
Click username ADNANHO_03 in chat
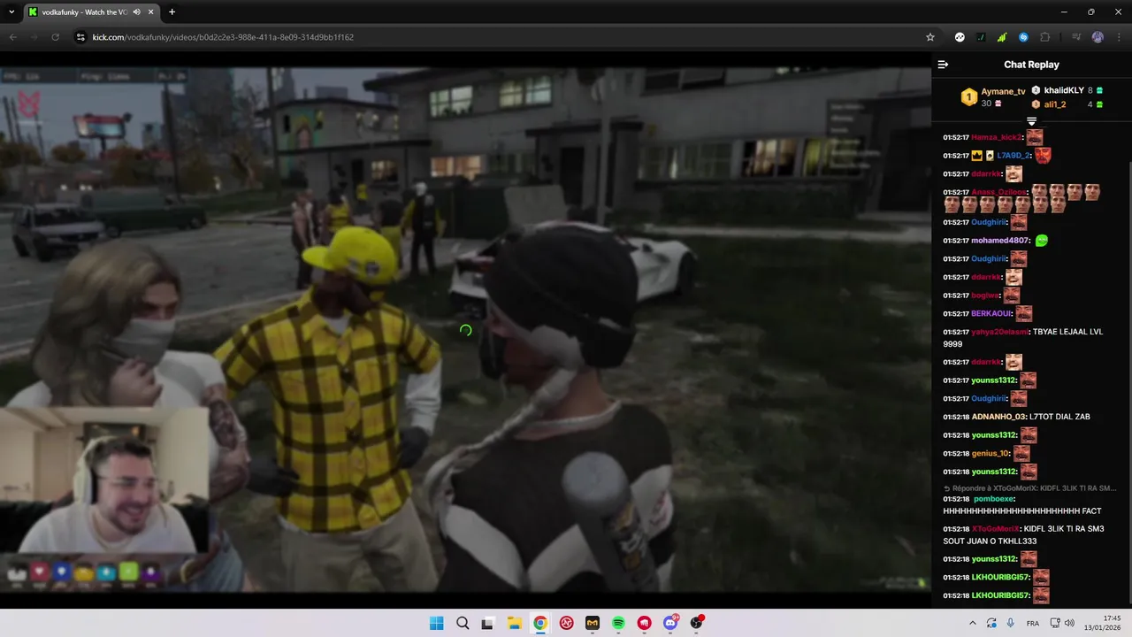[998, 417]
